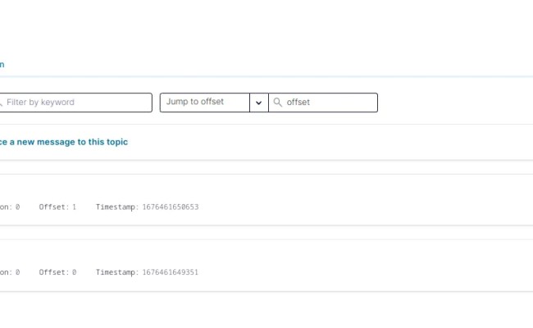Select timestamp value 1676461649351

click(170, 272)
